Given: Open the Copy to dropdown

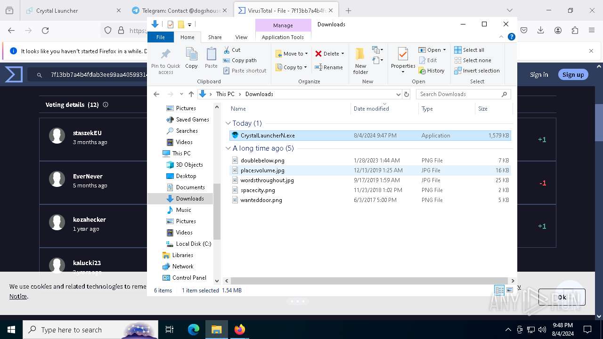Looking at the screenshot, I should click(292, 67).
